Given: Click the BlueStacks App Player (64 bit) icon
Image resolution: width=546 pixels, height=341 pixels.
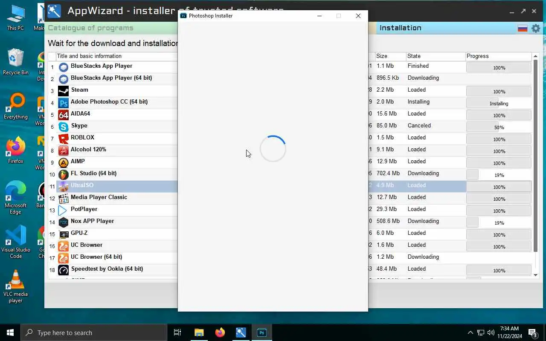Looking at the screenshot, I should (63, 79).
